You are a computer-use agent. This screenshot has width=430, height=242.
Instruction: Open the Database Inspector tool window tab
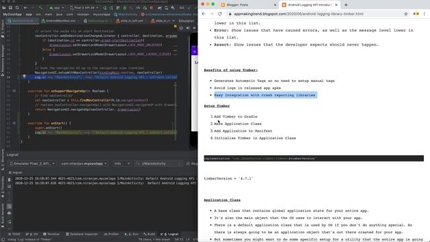[82, 234]
